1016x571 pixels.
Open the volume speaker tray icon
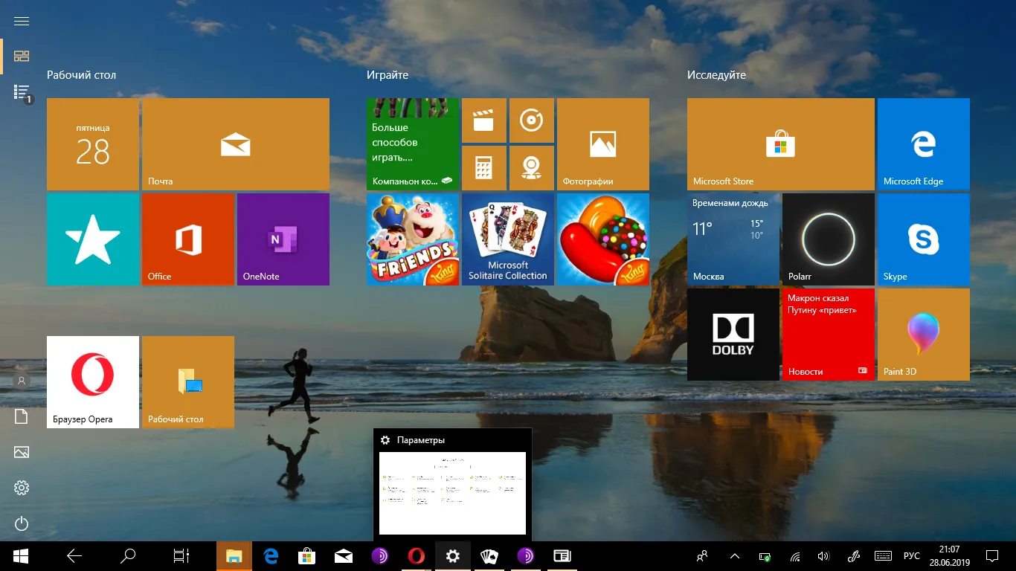[x=823, y=556]
